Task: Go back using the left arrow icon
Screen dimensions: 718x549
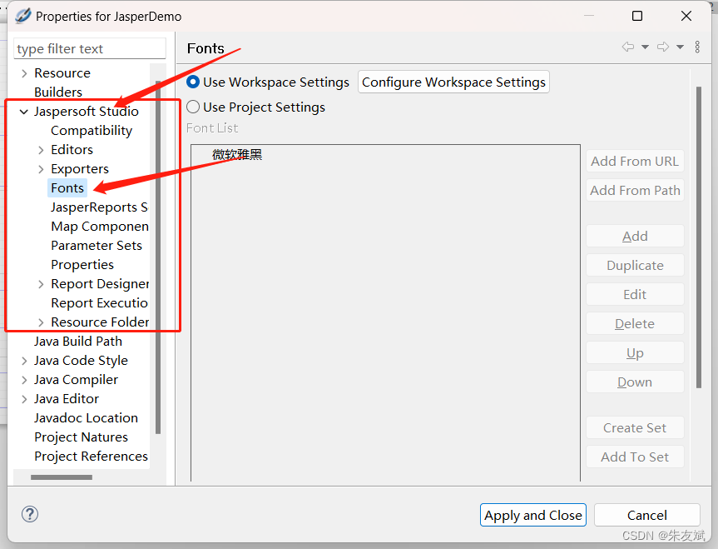Action: [628, 47]
